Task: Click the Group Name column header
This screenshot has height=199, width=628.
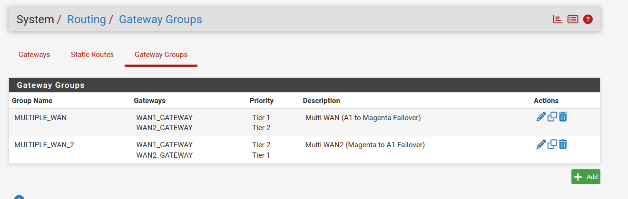Action: (32, 101)
